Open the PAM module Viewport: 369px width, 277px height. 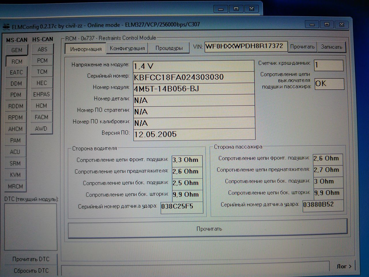pyautogui.click(x=15, y=141)
